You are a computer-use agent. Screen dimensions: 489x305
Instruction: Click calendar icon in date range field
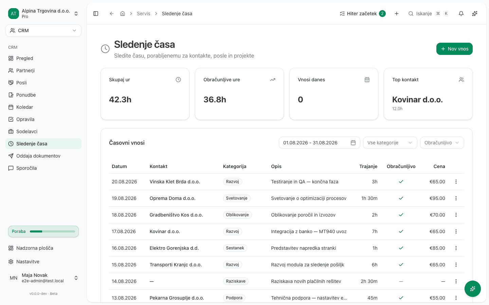(x=353, y=143)
